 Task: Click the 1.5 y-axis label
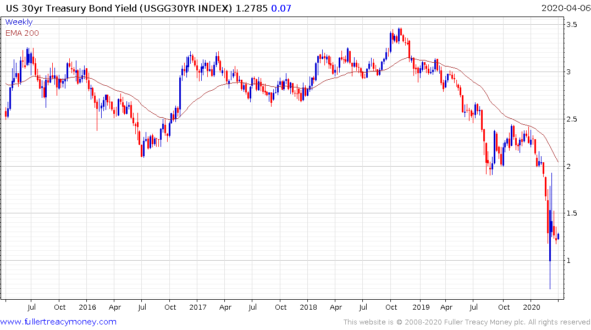[x=571, y=213]
